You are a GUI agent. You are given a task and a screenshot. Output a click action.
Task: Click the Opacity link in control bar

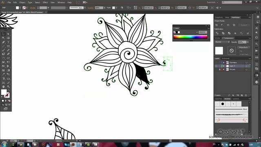(91, 8)
